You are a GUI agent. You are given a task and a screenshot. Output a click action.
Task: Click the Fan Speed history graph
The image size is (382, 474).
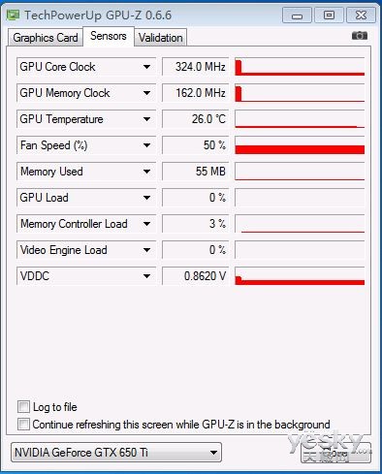pos(300,145)
